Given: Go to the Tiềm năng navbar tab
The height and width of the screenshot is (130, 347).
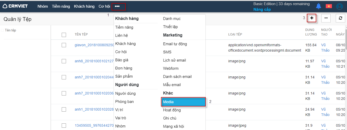Looking at the screenshot, I should click(x=61, y=6).
